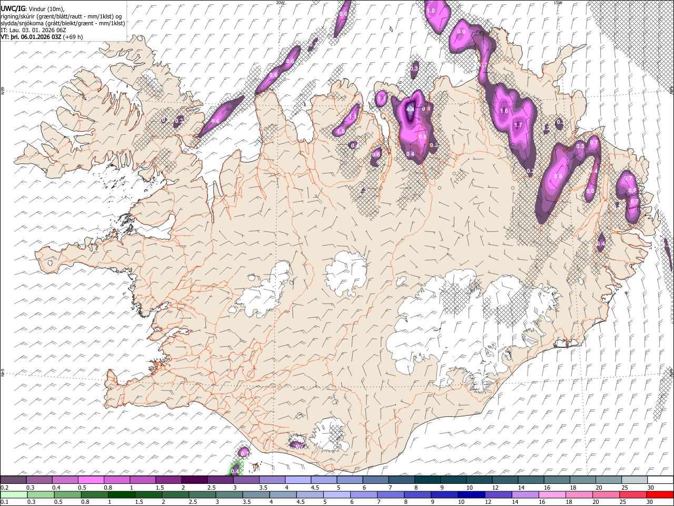Click the bright pink 0.5–0.8 swatch in top legend row
The width and height of the screenshot is (674, 506).
(91, 480)
